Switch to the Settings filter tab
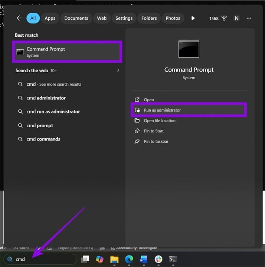The image size is (265, 267). (124, 18)
